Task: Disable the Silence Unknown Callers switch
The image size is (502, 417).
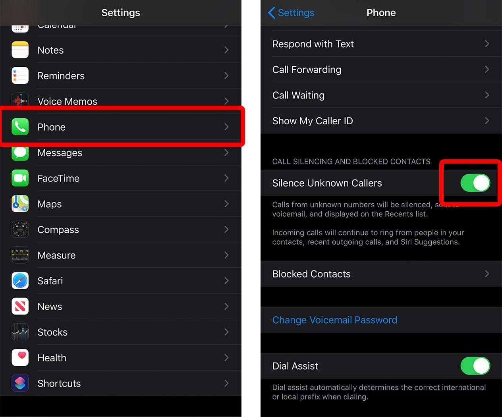Action: coord(475,183)
